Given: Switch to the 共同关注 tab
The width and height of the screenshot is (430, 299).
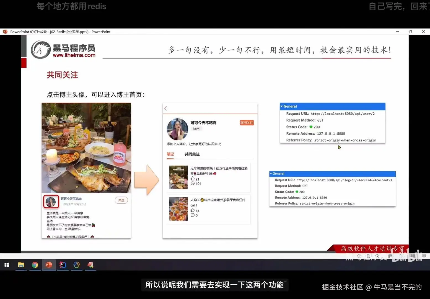Looking at the screenshot, I should click(192, 154).
